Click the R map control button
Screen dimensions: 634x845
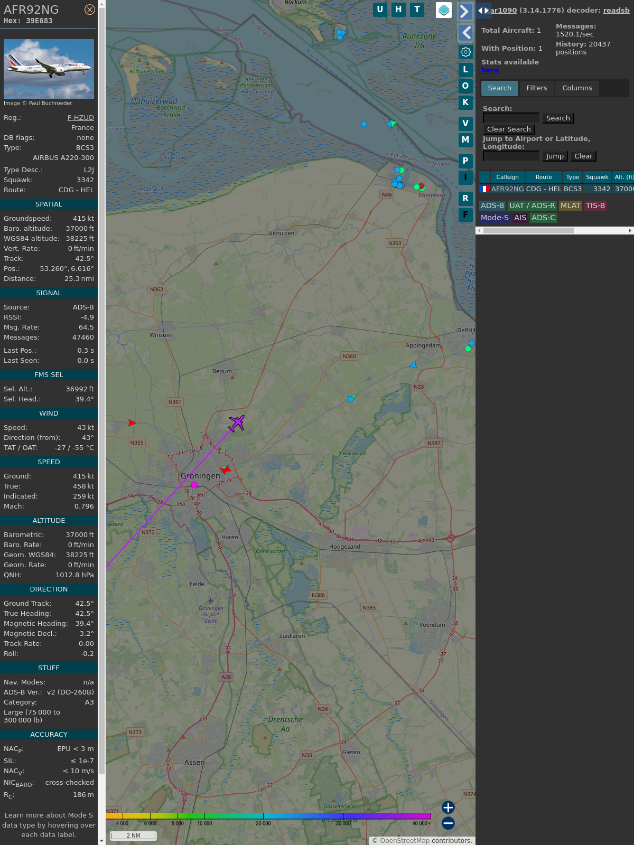pyautogui.click(x=465, y=199)
